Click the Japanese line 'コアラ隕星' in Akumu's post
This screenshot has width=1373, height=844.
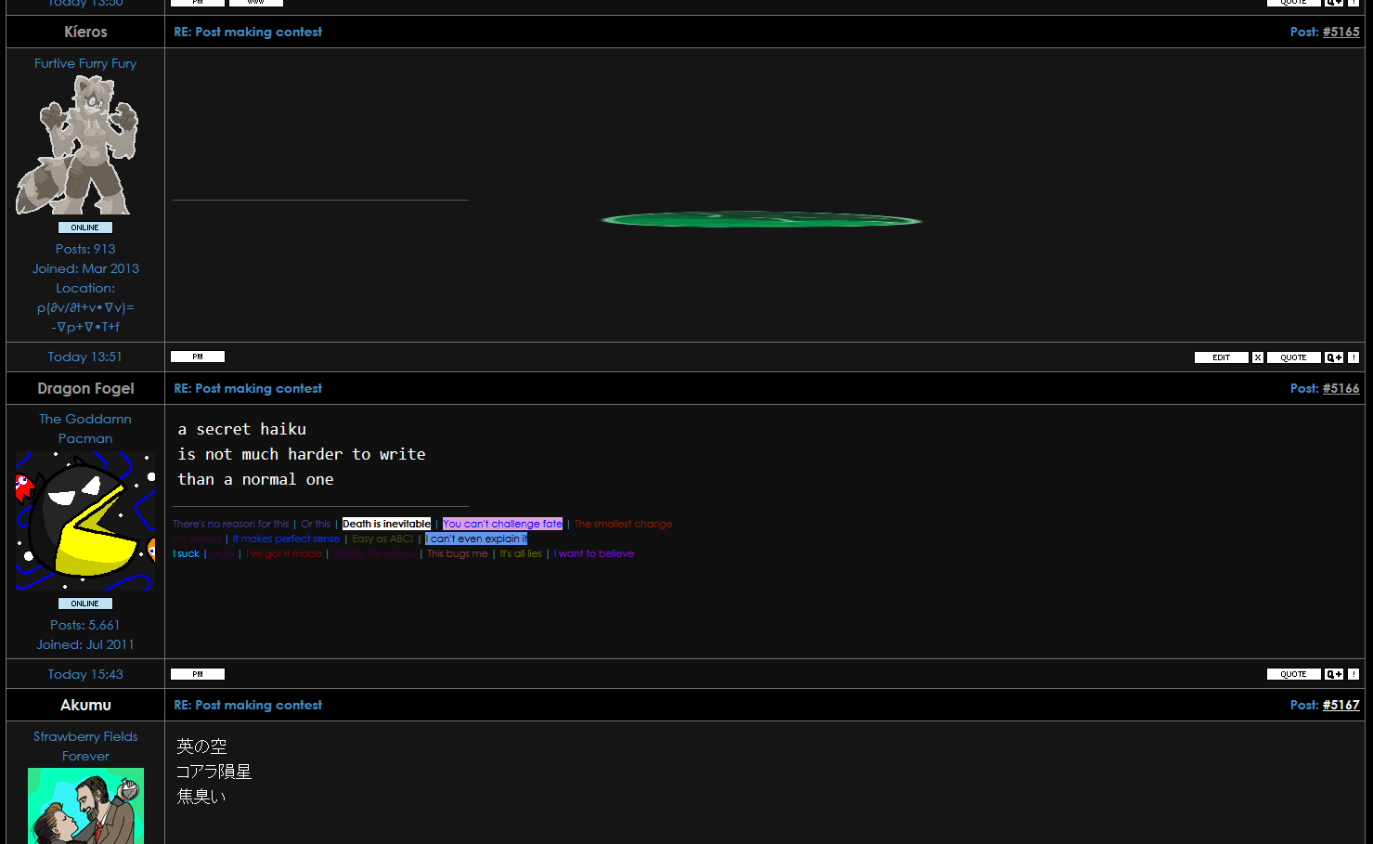pyautogui.click(x=214, y=772)
